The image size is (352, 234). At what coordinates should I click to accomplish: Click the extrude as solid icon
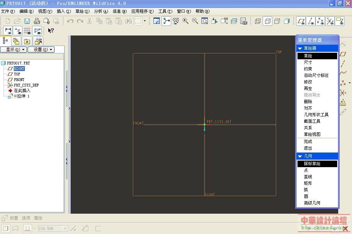6,228
